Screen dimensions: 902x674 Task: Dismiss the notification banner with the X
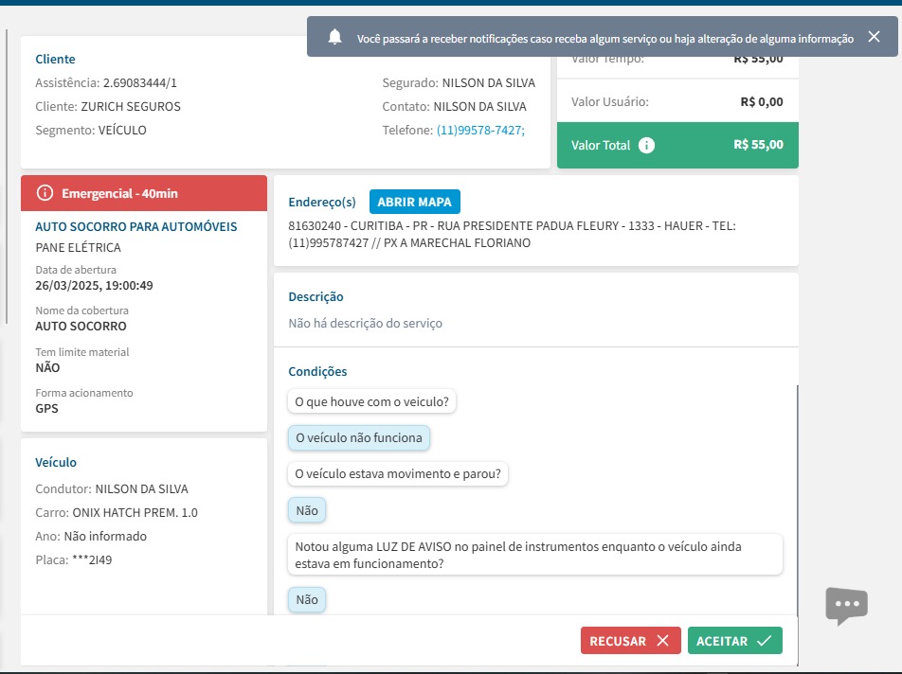(874, 37)
